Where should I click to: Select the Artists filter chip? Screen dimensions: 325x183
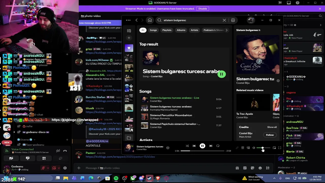[x=194, y=30]
